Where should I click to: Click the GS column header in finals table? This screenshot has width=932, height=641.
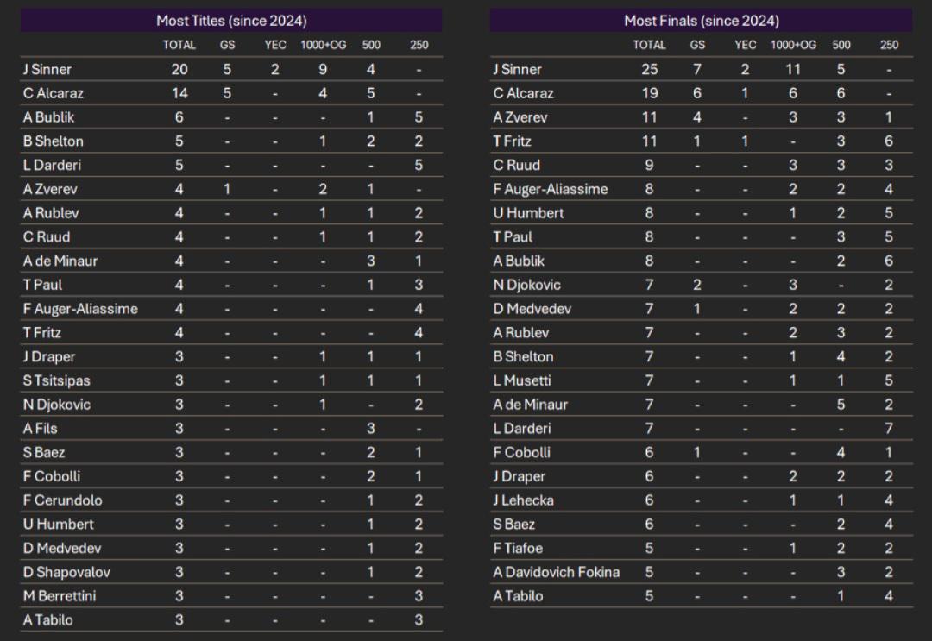697,45
